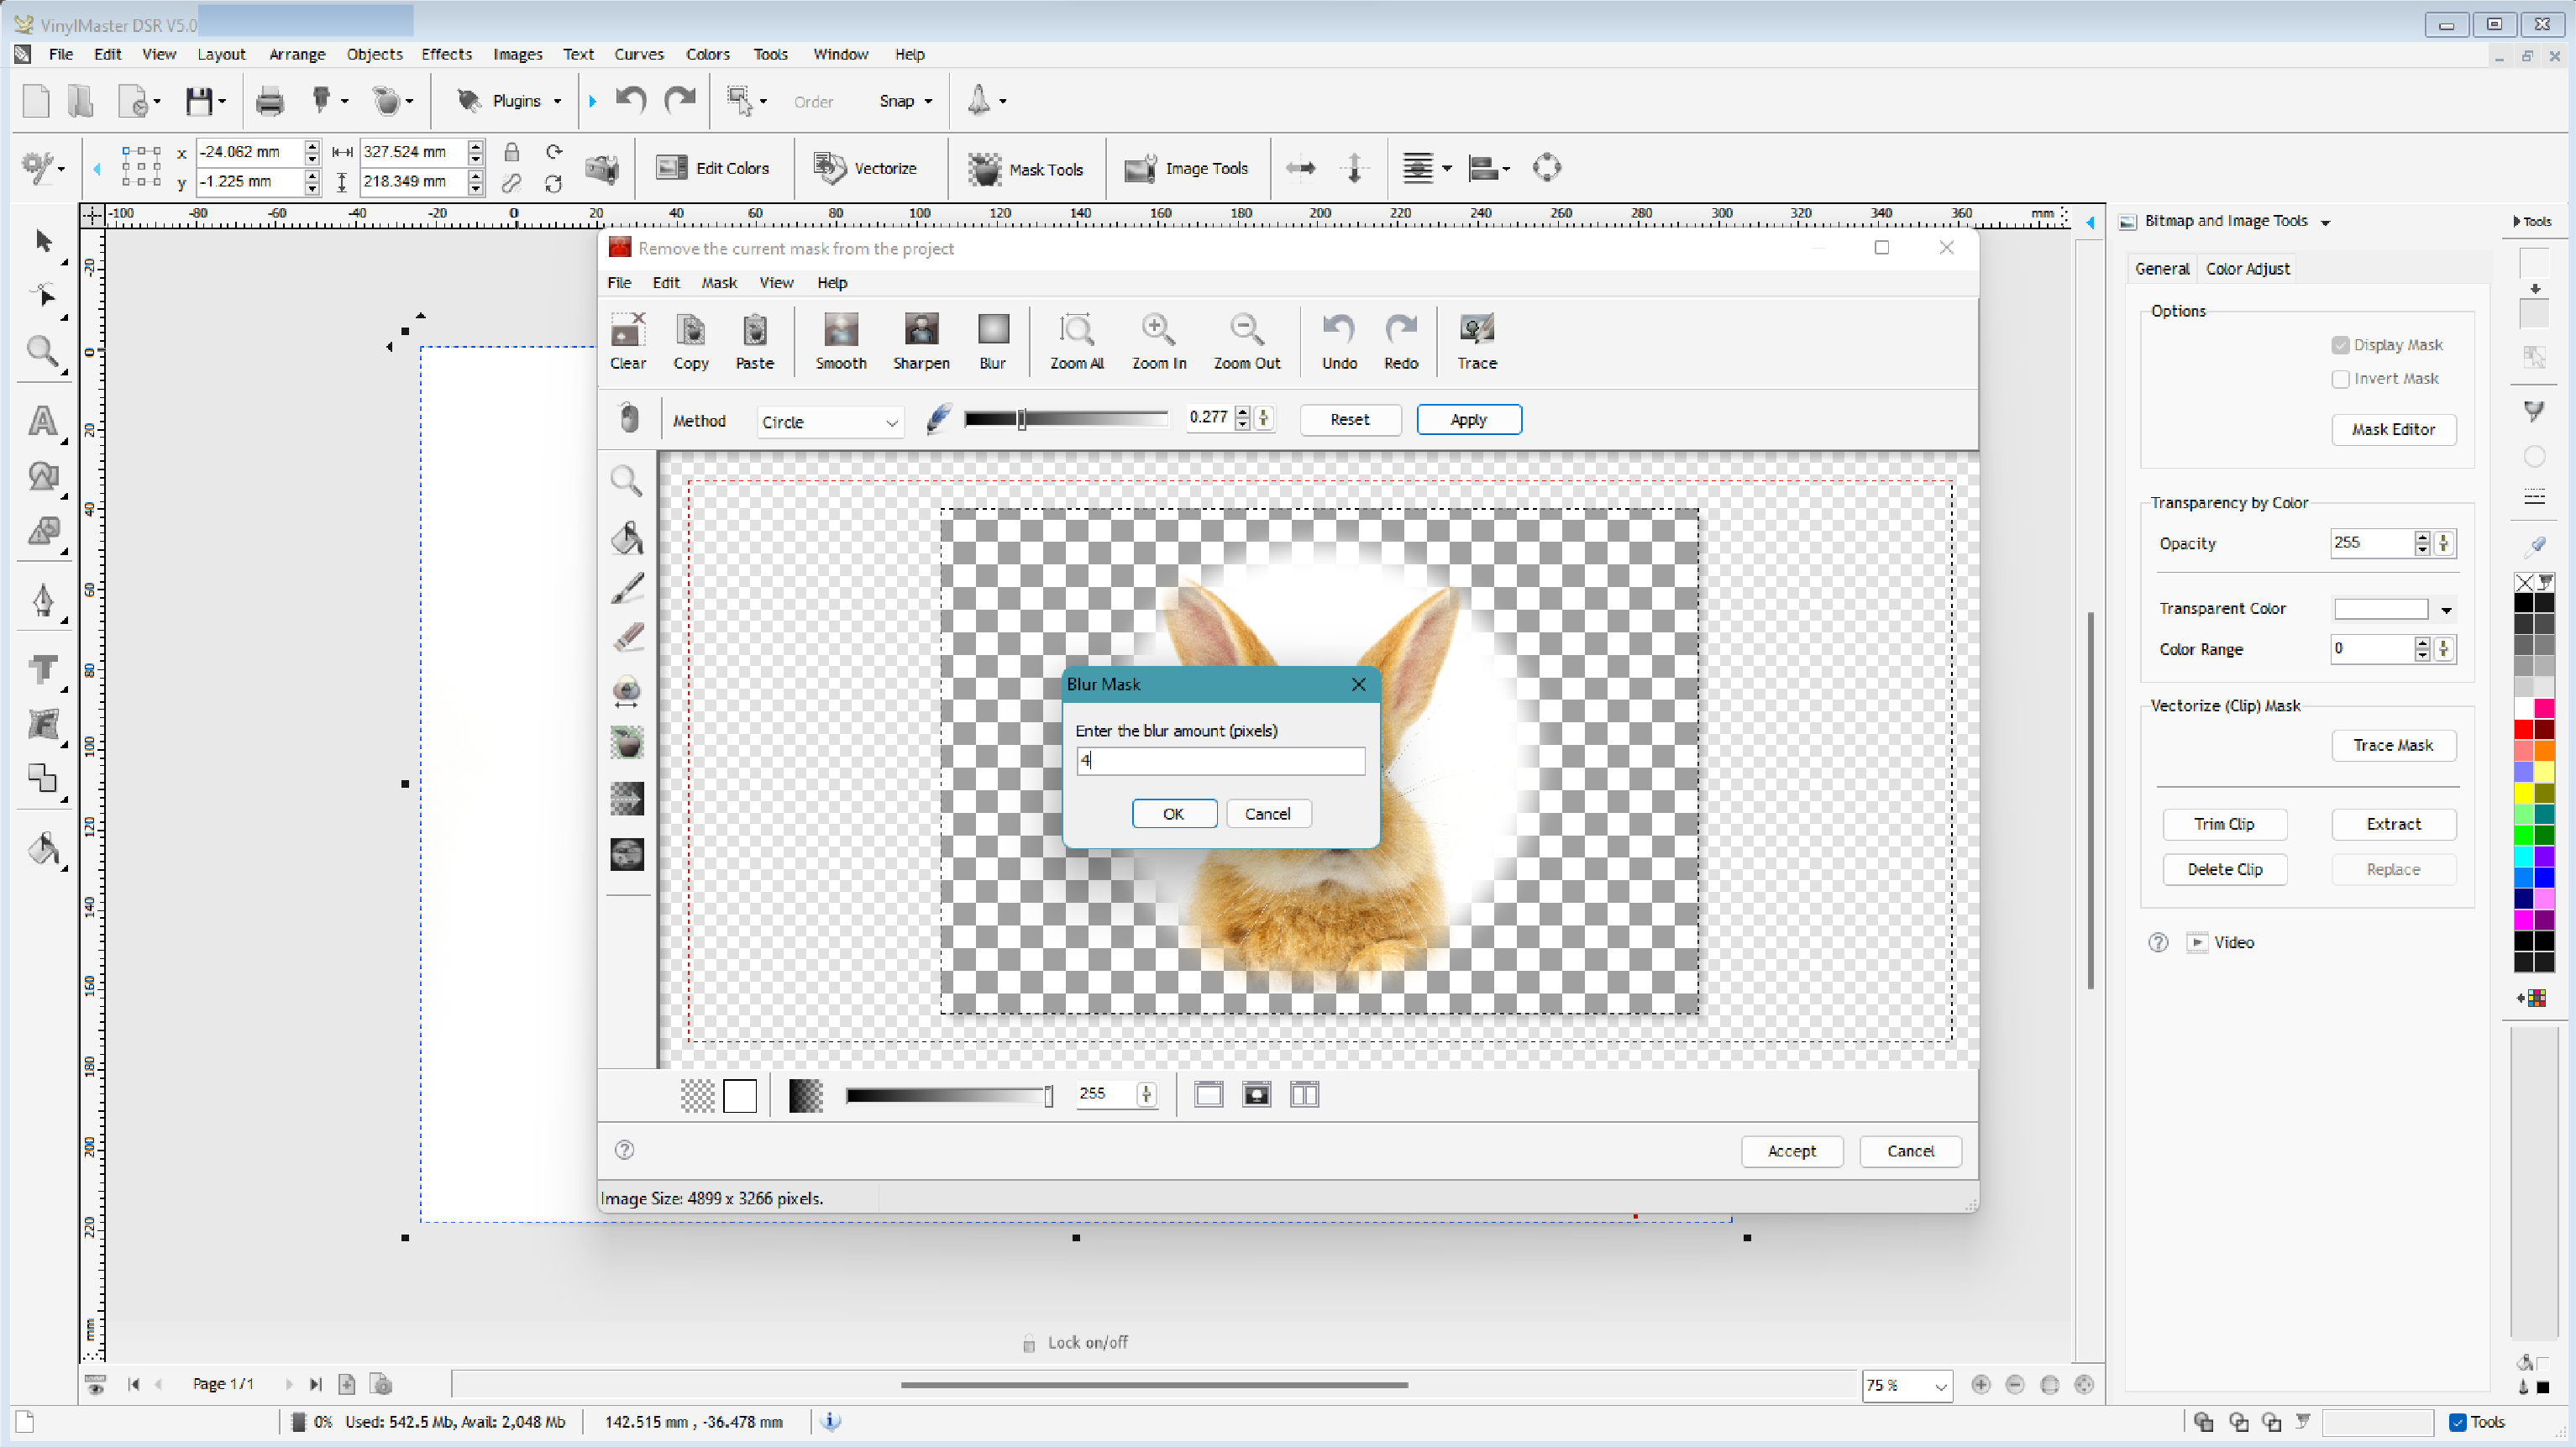Toggle the Display Mask checkbox
Image resolution: width=2576 pixels, height=1447 pixels.
[x=2340, y=345]
